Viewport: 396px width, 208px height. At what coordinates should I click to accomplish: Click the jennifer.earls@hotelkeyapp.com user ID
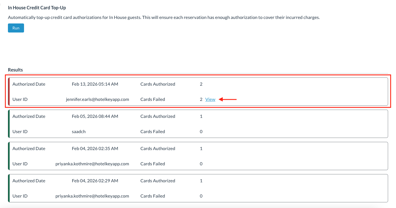97,99
